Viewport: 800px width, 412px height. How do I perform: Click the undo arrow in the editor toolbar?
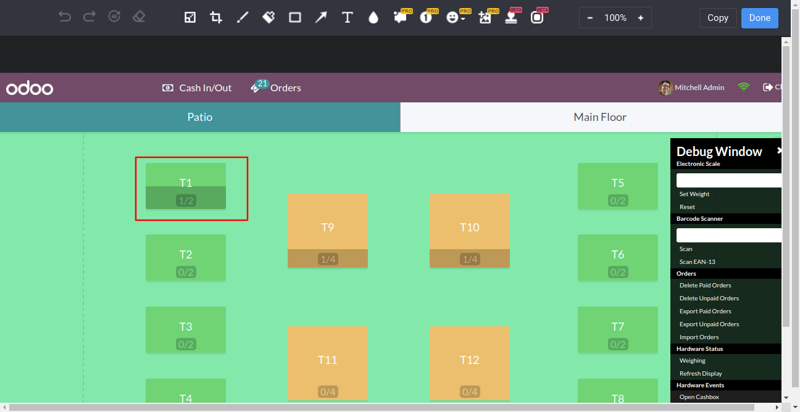pos(65,17)
